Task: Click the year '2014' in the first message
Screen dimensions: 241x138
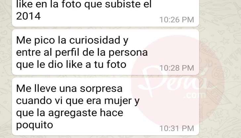Action: tap(28, 16)
